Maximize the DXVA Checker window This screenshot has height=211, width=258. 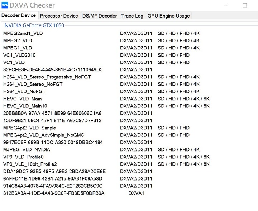[x=245, y=5]
